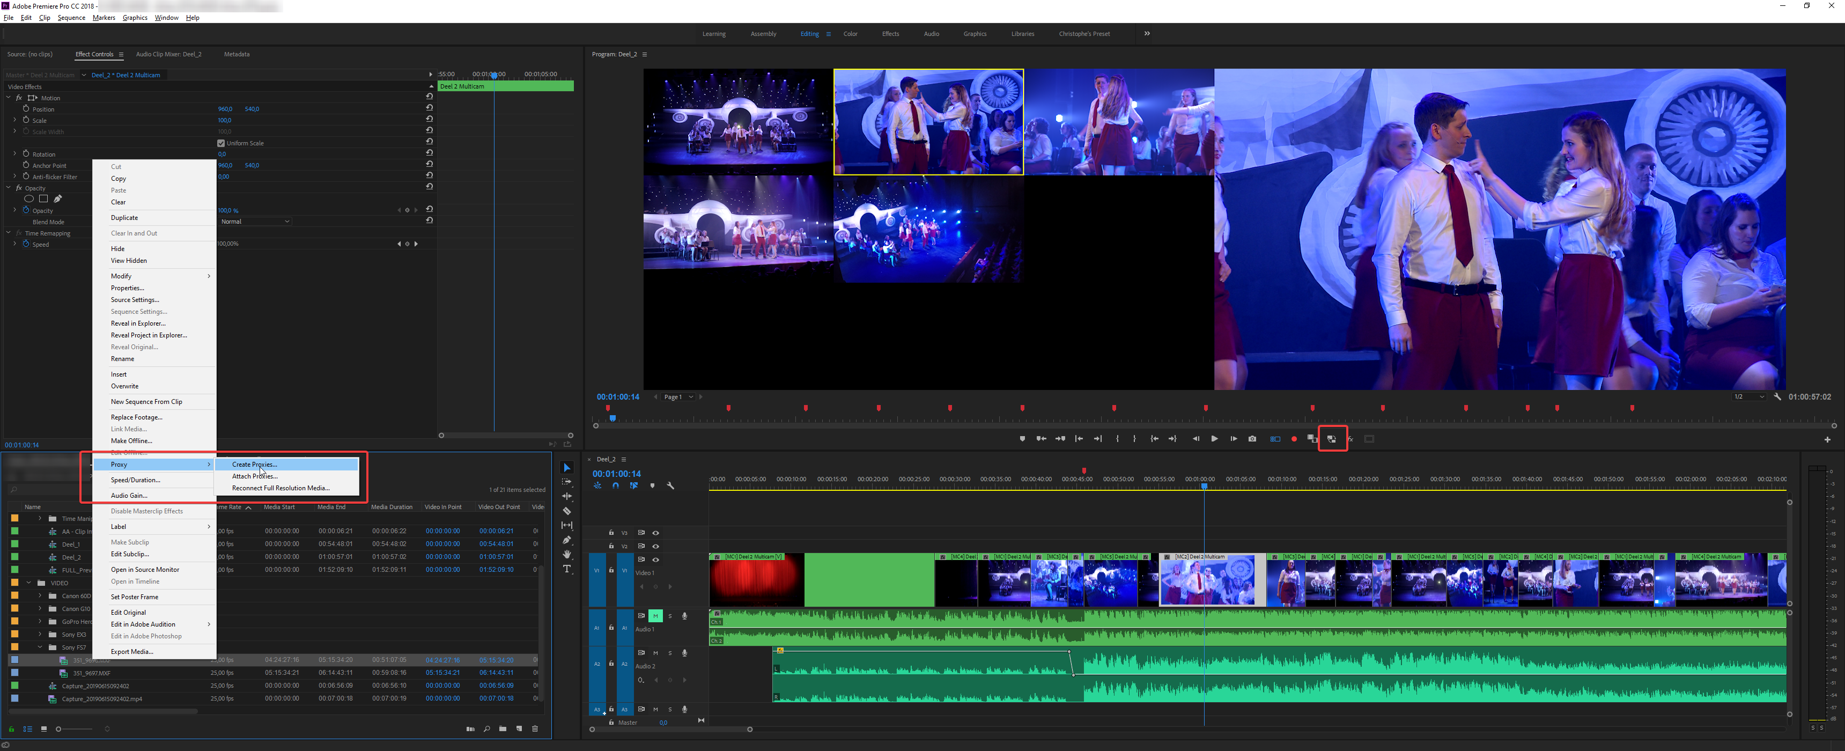This screenshot has height=751, width=1845.
Task: Click the Export Frame camera icon
Action: coord(1252,439)
